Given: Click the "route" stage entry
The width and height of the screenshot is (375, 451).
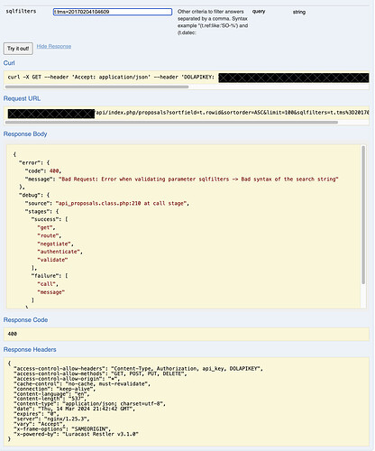Looking at the screenshot, I should click(x=50, y=235).
